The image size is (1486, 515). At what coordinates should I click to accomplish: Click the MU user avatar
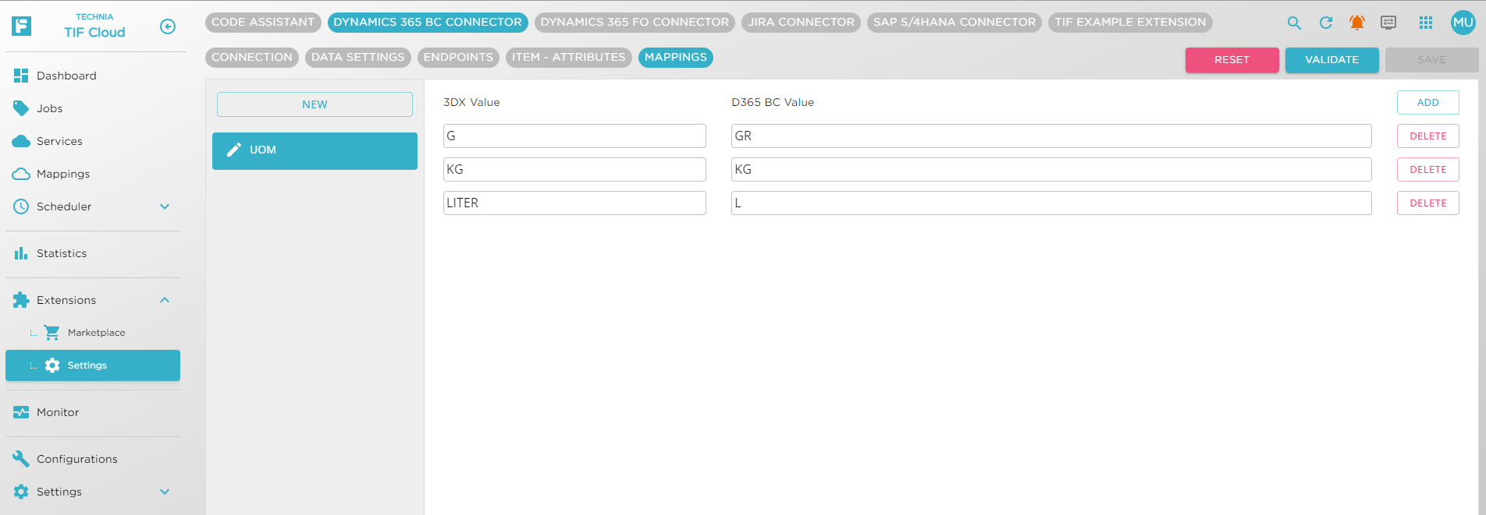pyautogui.click(x=1462, y=23)
